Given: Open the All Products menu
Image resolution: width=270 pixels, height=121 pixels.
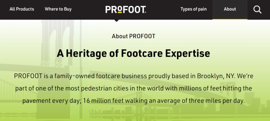Looking at the screenshot, I should pos(22,9).
